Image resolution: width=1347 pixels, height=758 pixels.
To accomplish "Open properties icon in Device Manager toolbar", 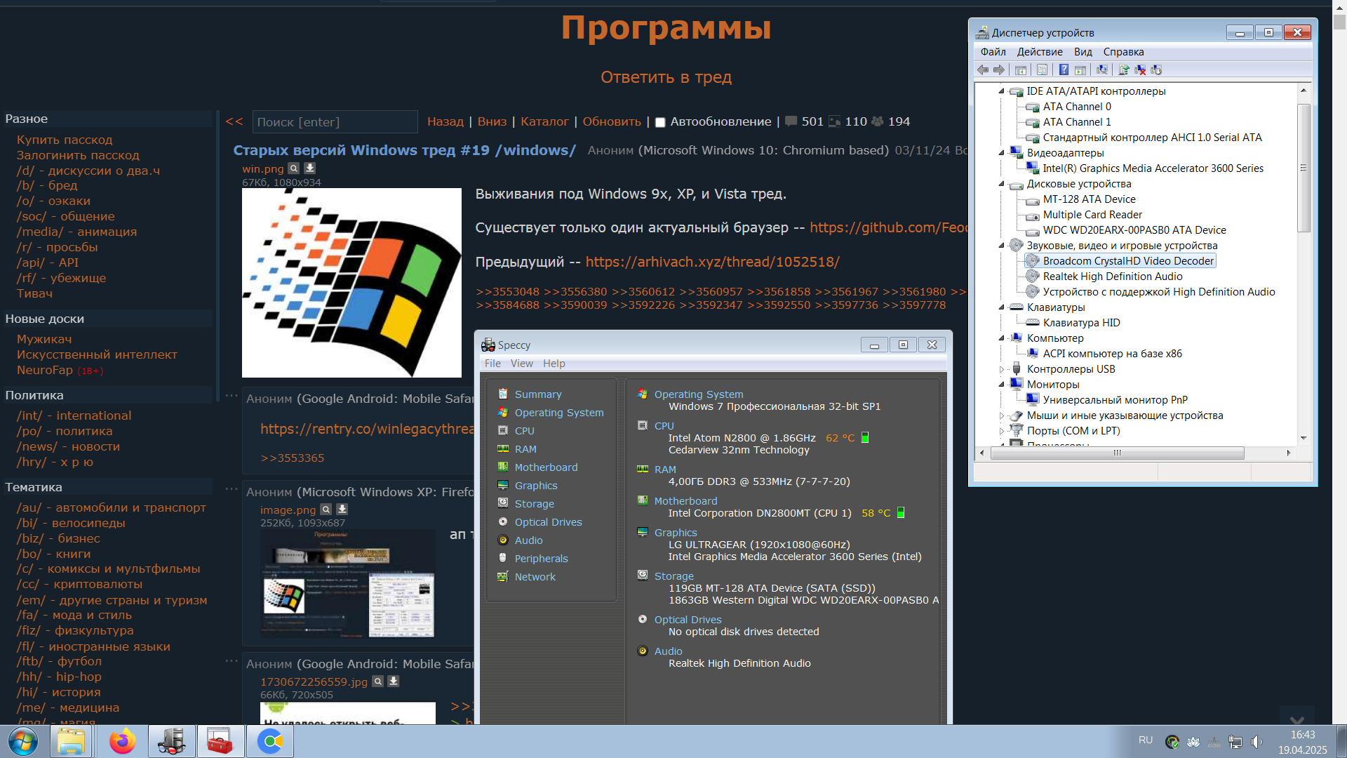I will point(1042,69).
